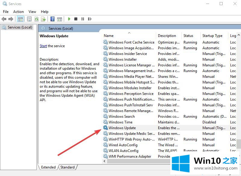Pause the service using the toolbar pause icon
241x176 pixels.
pos(83,19)
